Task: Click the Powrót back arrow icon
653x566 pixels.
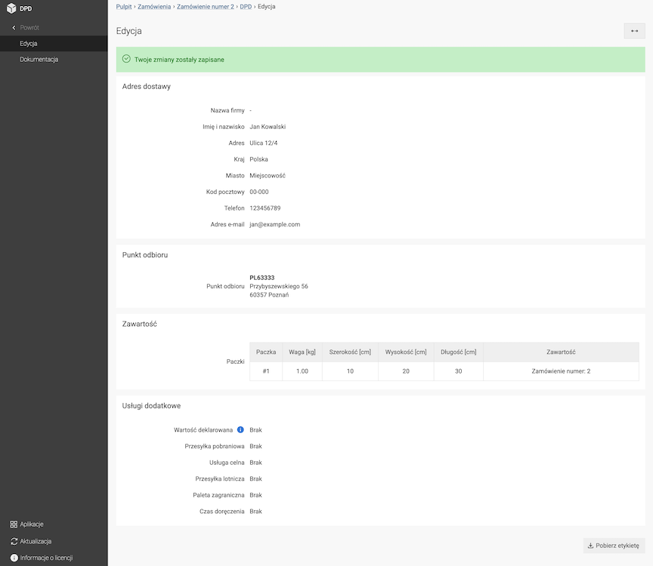Action: point(14,27)
